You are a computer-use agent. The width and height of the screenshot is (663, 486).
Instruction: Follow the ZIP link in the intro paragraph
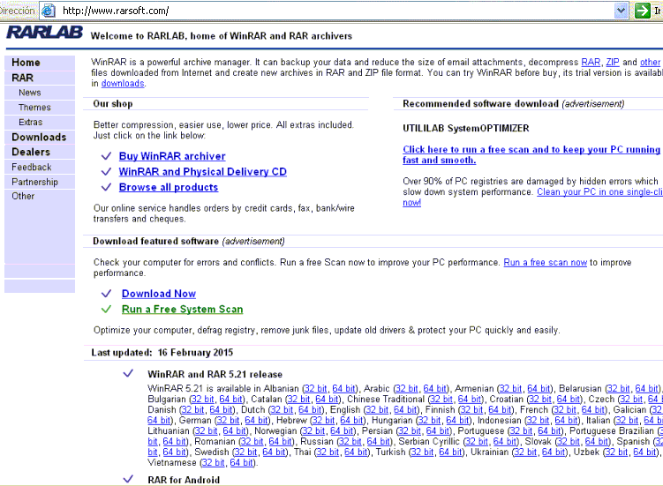tap(613, 62)
